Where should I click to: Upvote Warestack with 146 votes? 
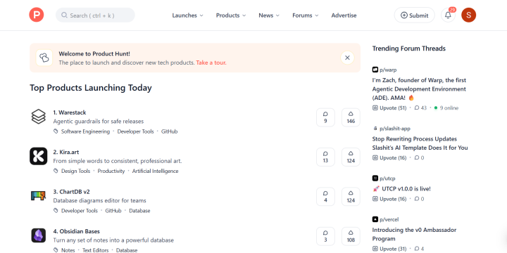pyautogui.click(x=351, y=117)
